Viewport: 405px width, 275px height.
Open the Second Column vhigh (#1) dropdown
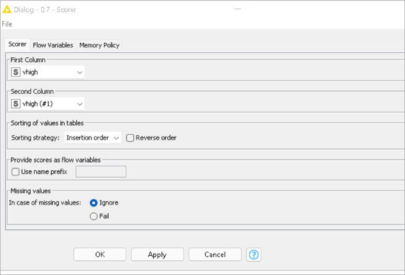click(79, 104)
